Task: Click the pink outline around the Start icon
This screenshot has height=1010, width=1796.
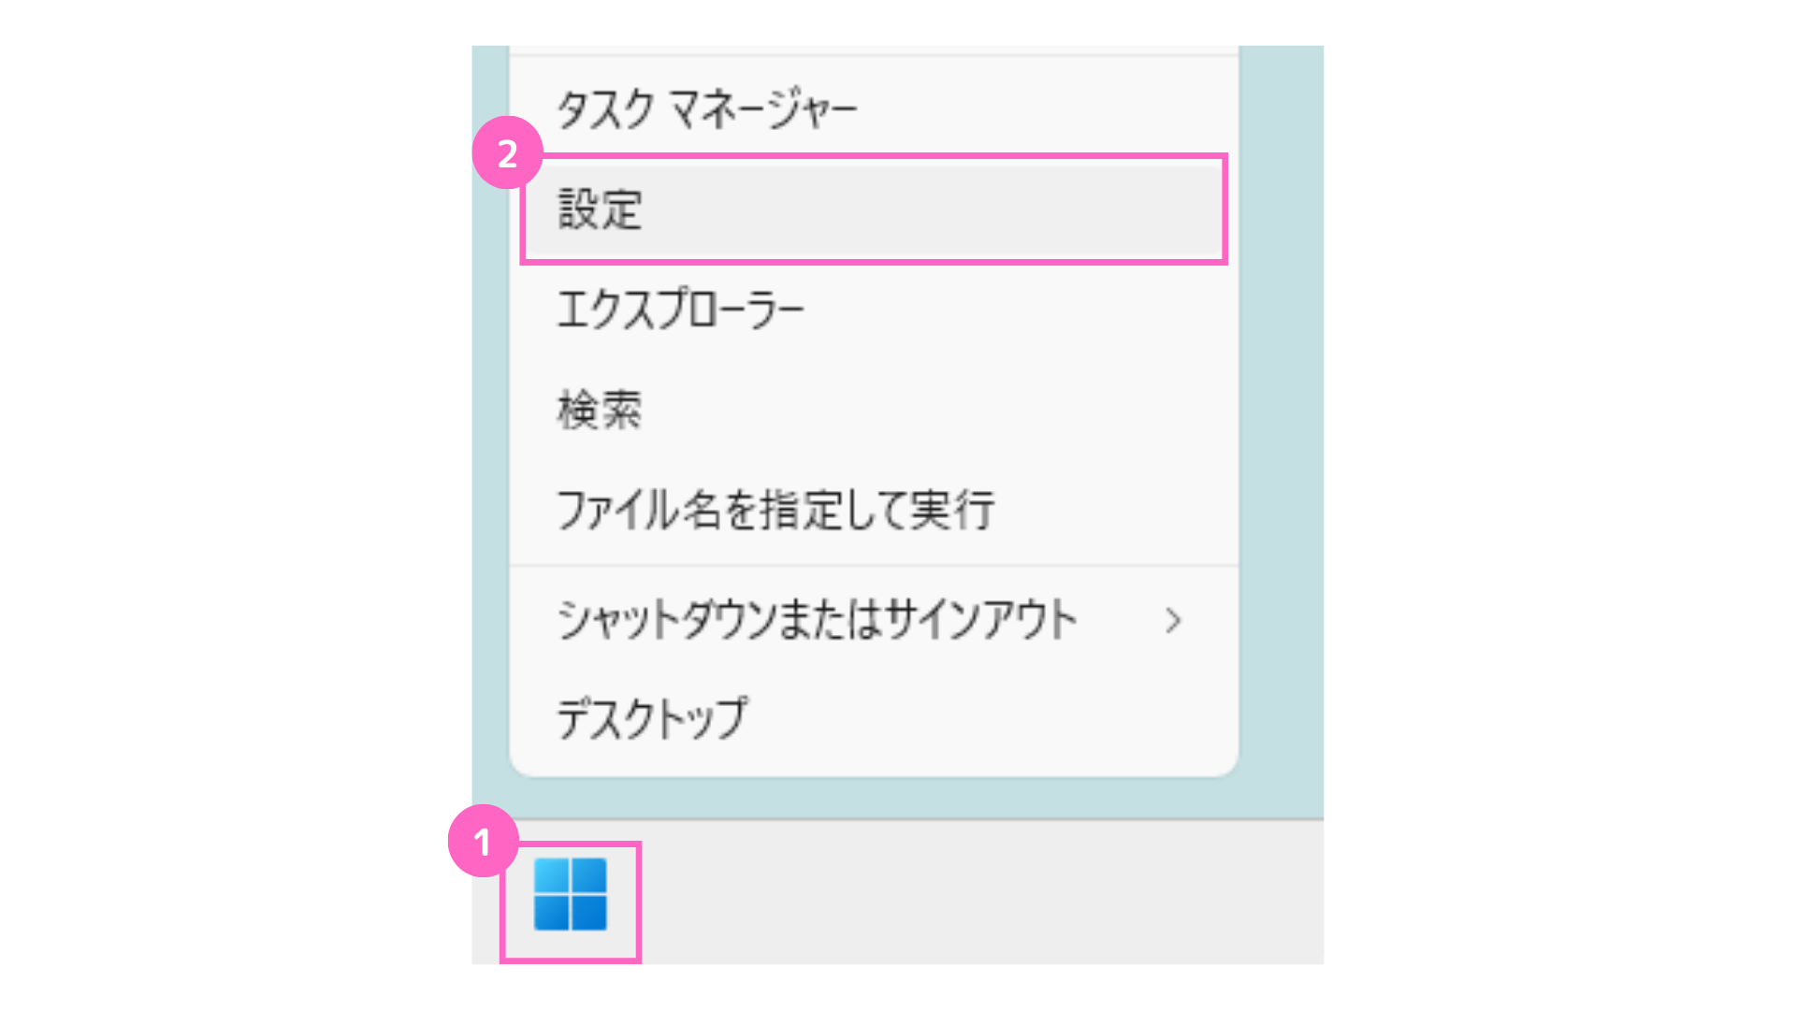Action: tap(639, 902)
